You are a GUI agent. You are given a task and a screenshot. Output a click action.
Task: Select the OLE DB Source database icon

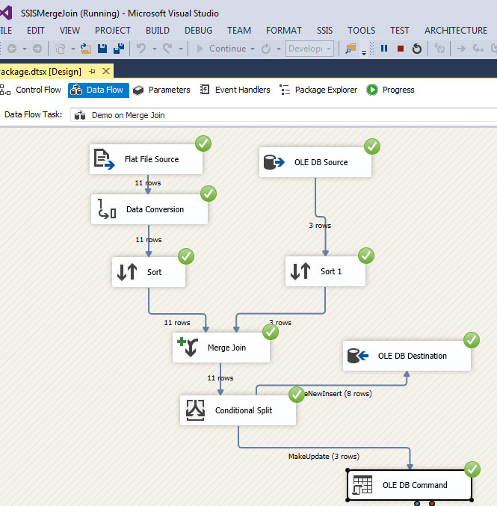(274, 162)
